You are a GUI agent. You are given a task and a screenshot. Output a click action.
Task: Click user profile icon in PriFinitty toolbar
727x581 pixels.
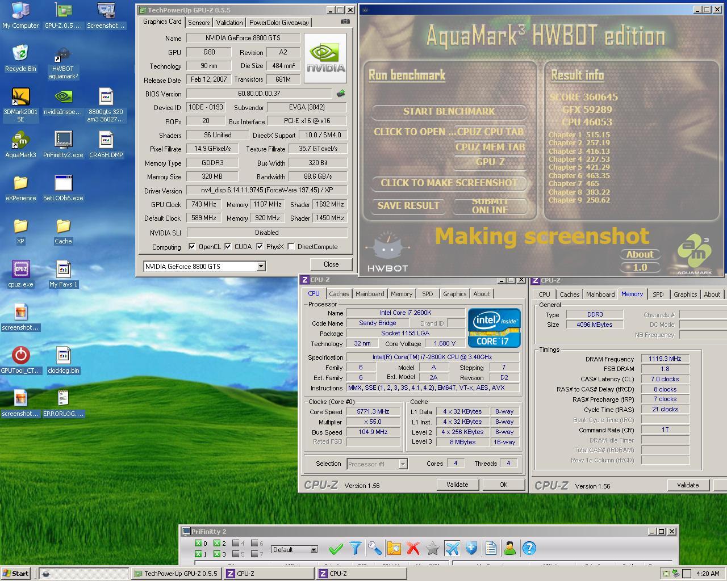(510, 549)
